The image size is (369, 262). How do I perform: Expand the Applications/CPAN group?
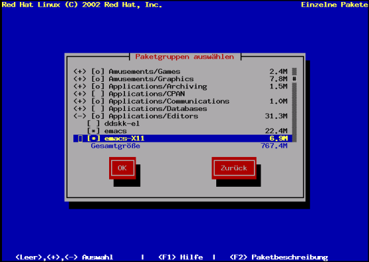pos(80,94)
